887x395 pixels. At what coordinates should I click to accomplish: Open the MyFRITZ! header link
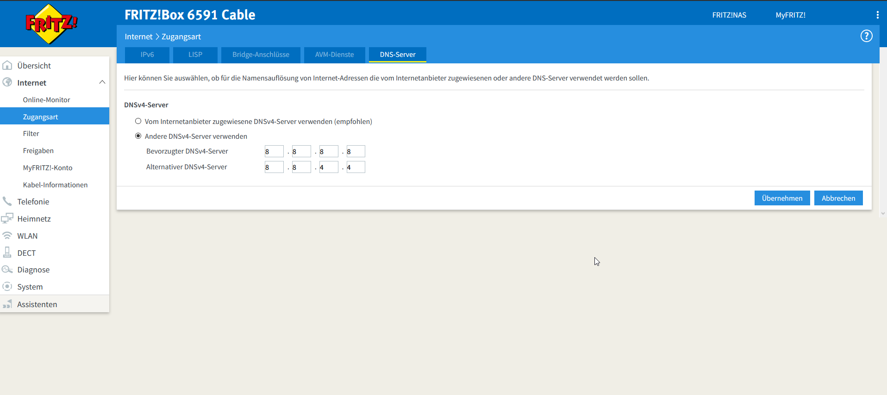point(791,15)
